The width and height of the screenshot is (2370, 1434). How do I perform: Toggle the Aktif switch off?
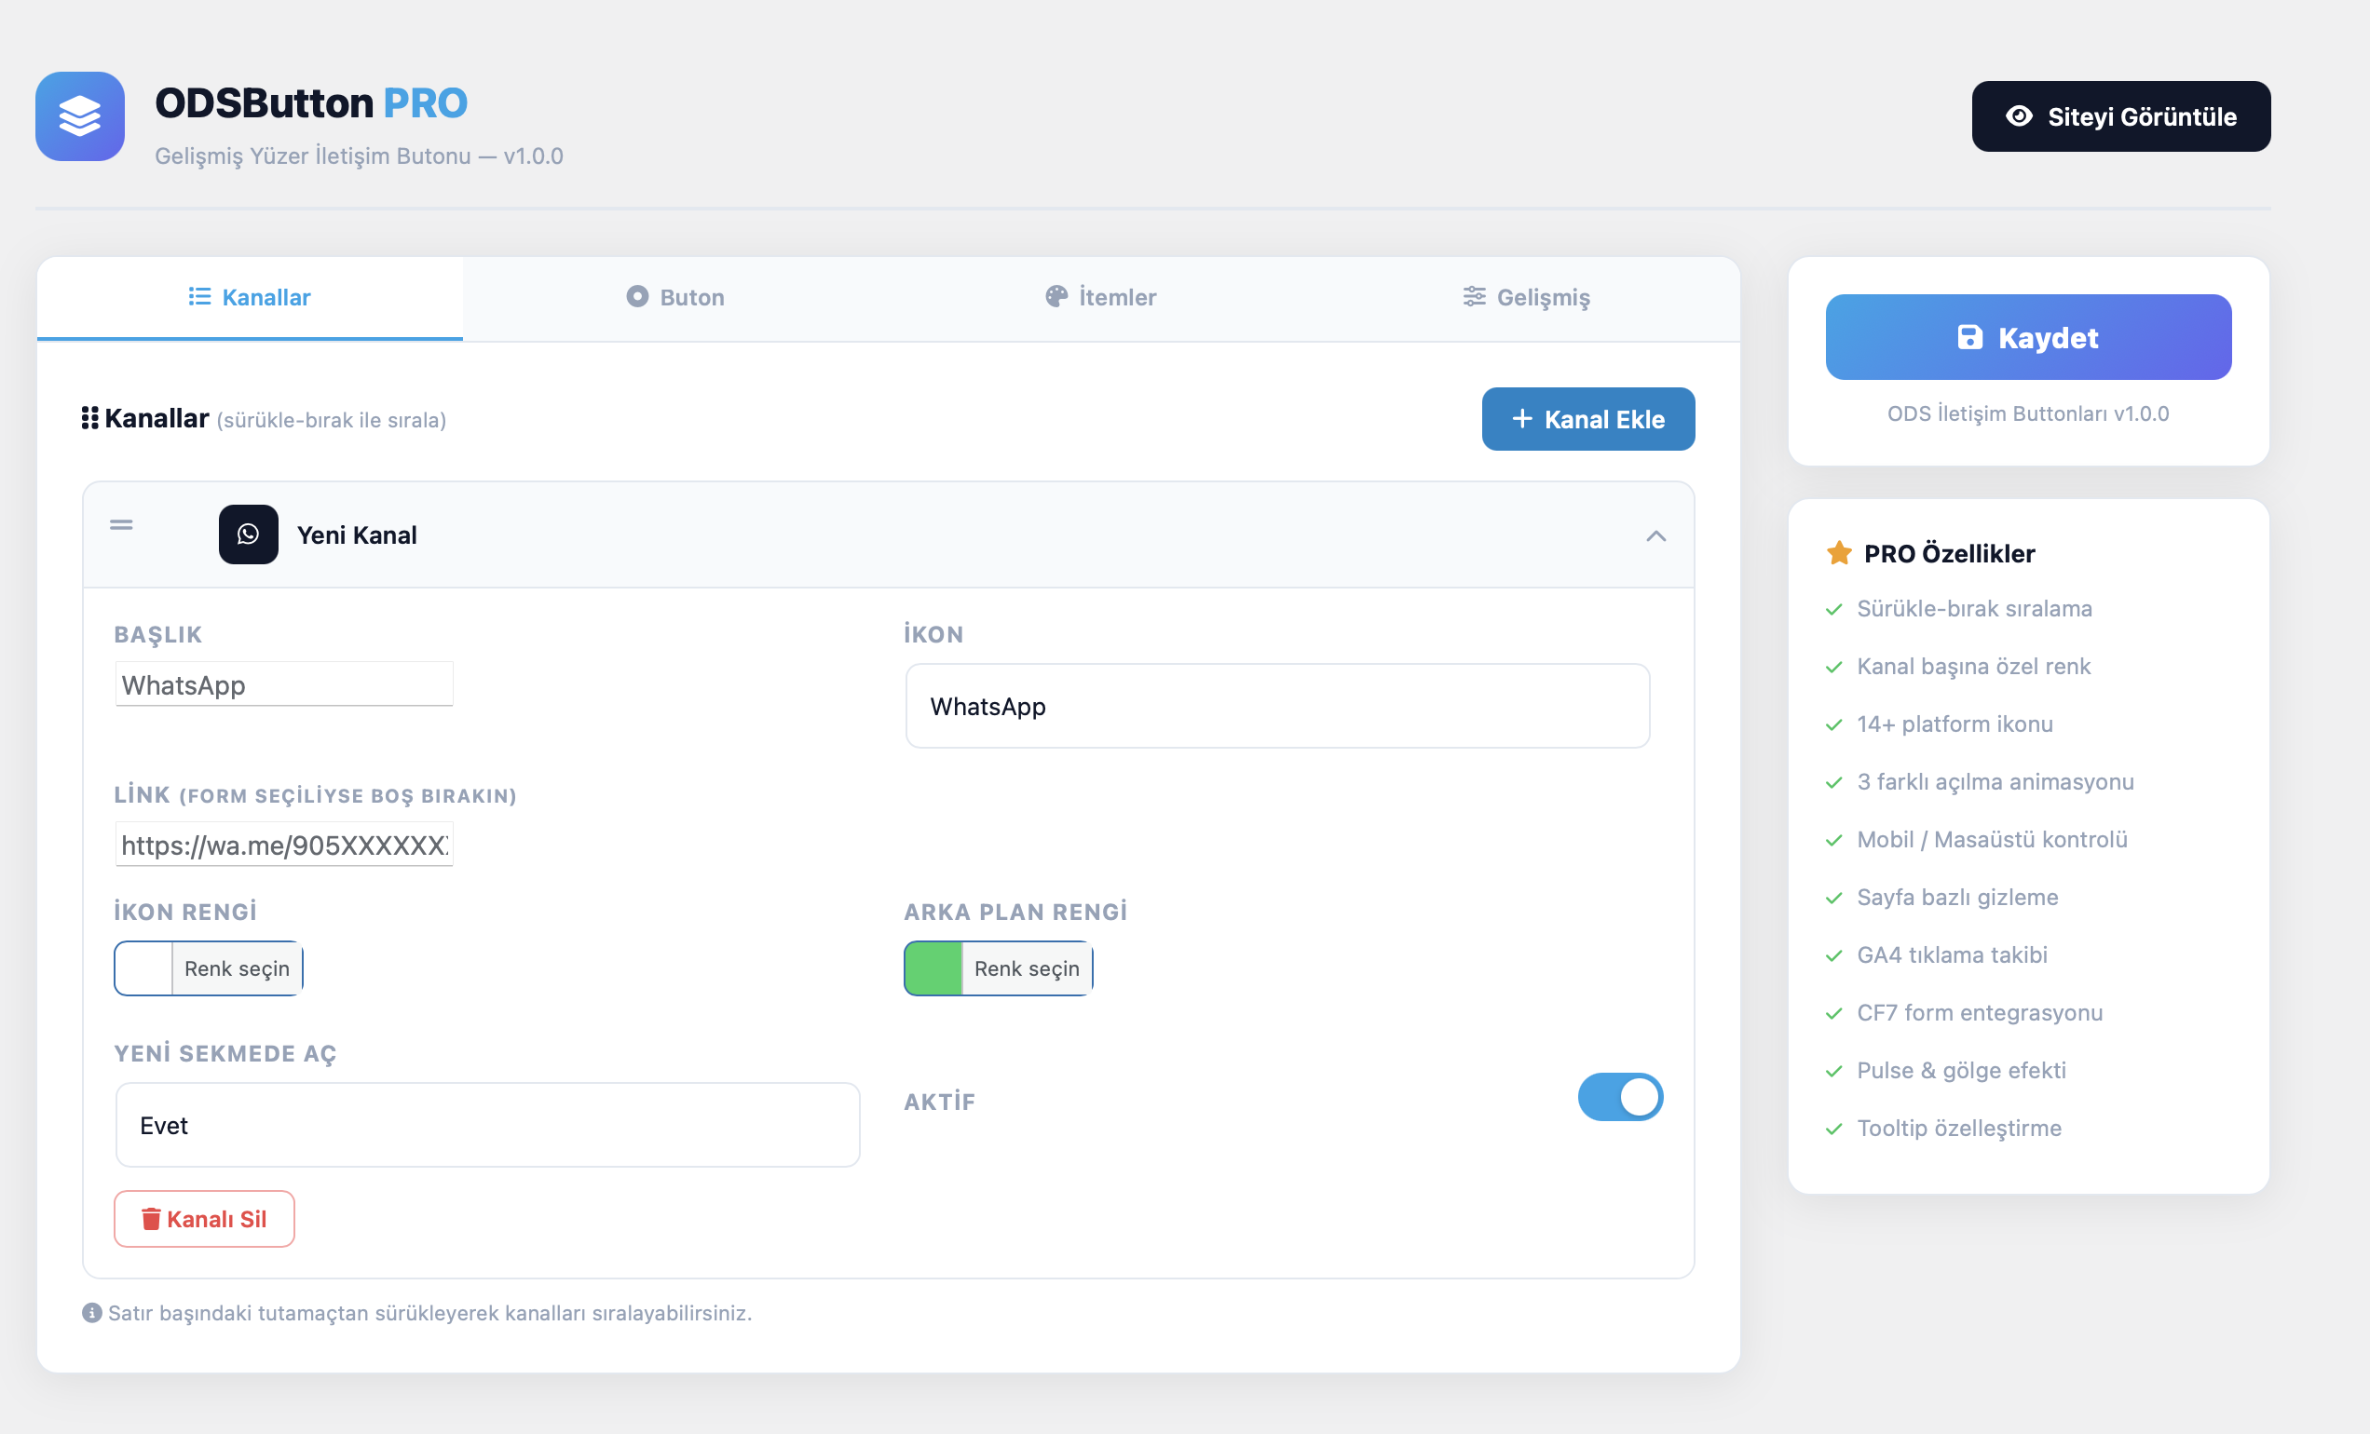tap(1620, 1098)
